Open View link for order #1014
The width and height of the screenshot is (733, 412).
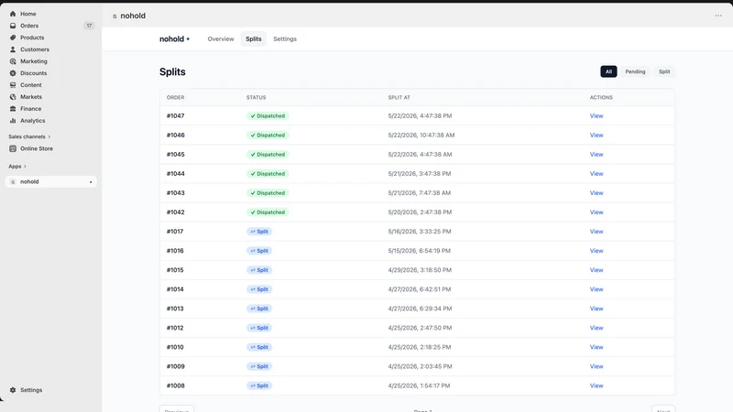point(596,289)
